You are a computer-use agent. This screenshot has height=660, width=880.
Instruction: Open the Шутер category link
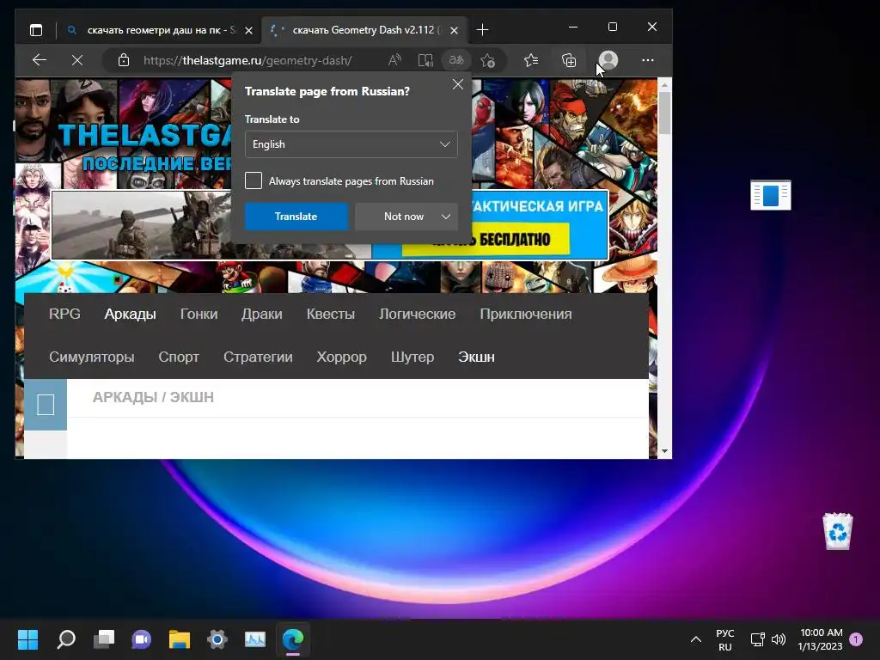(x=412, y=357)
